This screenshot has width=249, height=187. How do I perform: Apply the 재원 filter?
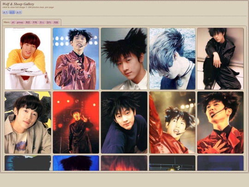[x=56, y=23]
